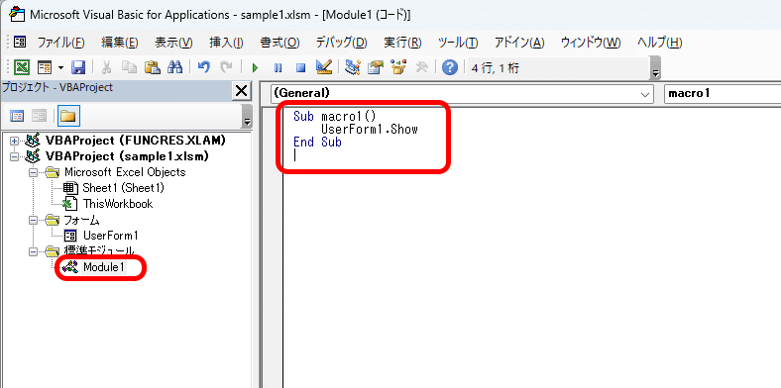This screenshot has width=781, height=388.
Task: Close the Project Explorer pane with X
Action: (242, 90)
